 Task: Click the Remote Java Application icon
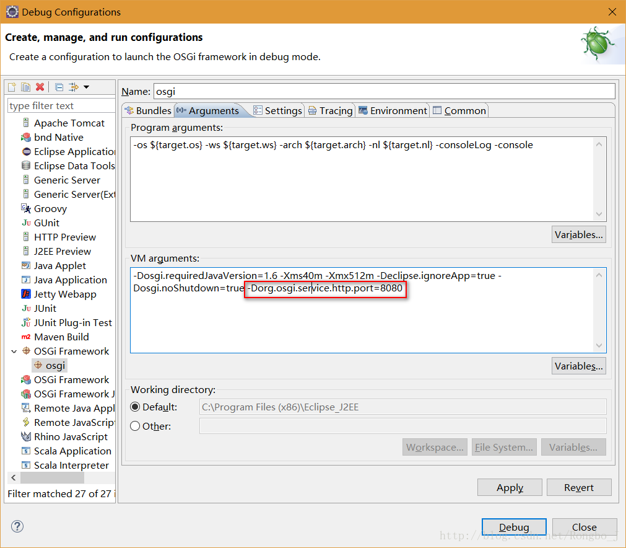26,408
